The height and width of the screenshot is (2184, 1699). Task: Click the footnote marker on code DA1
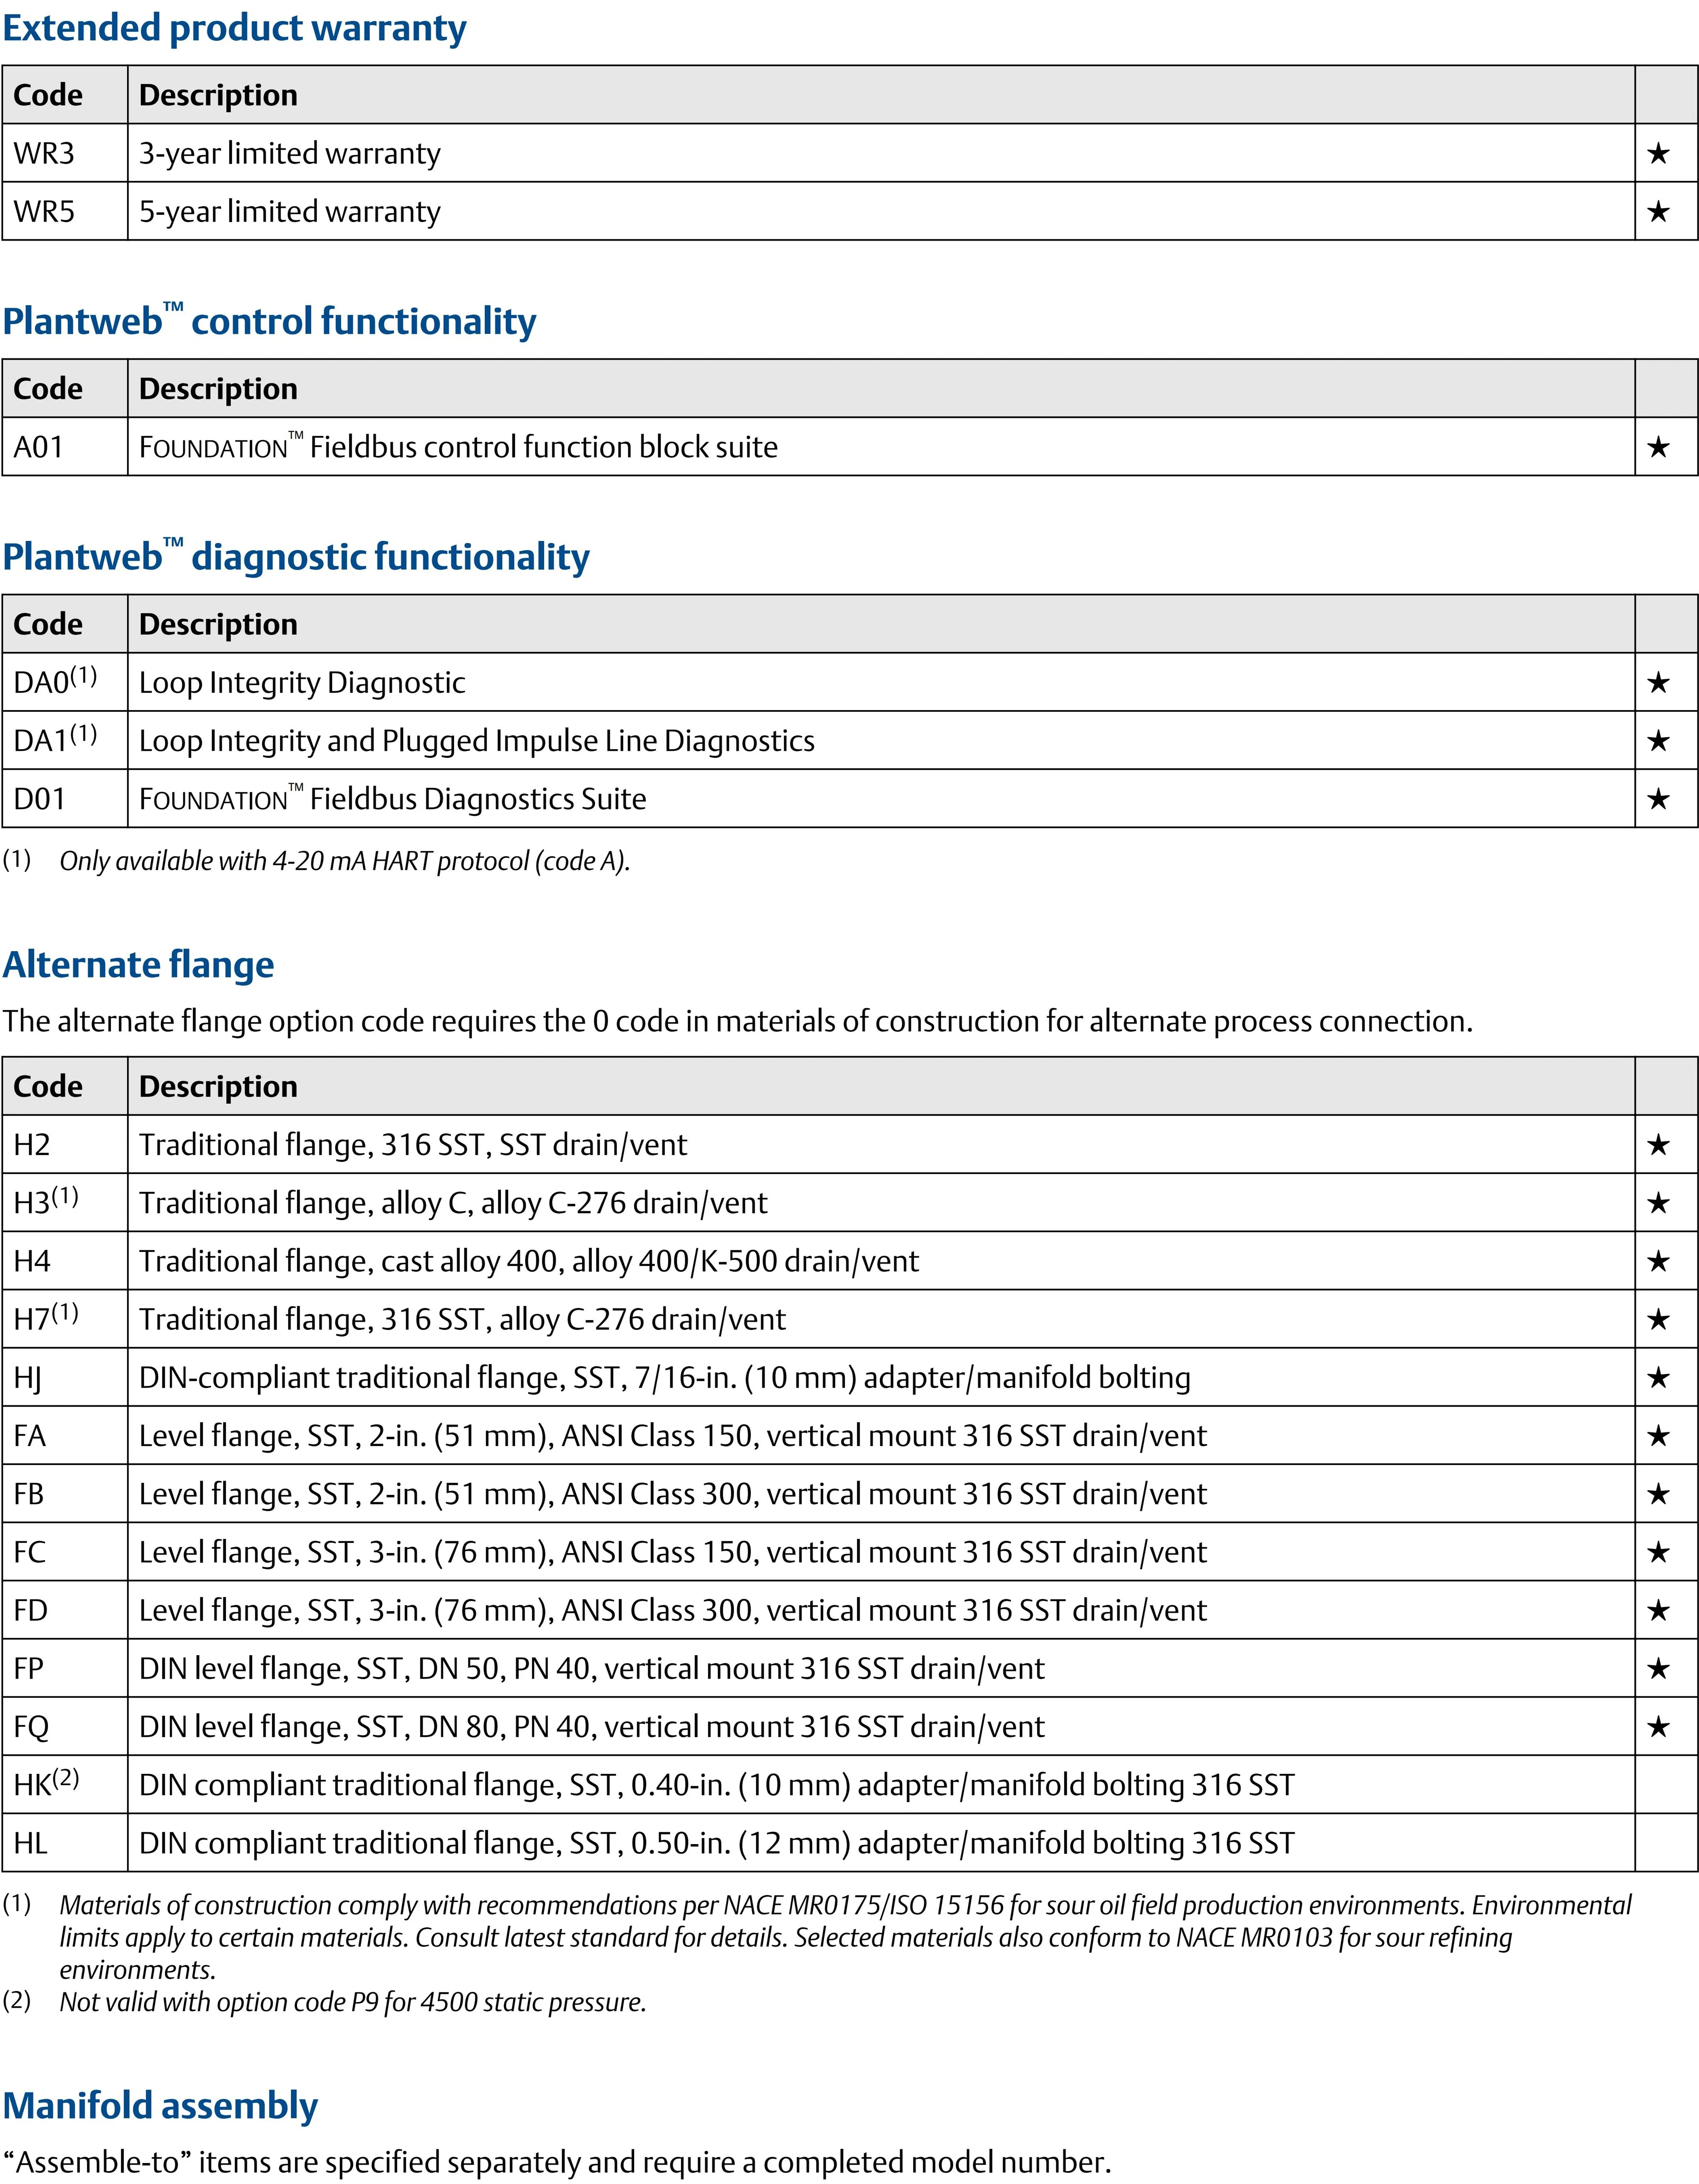pyautogui.click(x=83, y=734)
